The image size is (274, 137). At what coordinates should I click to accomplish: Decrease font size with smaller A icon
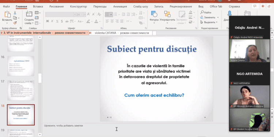point(94,14)
